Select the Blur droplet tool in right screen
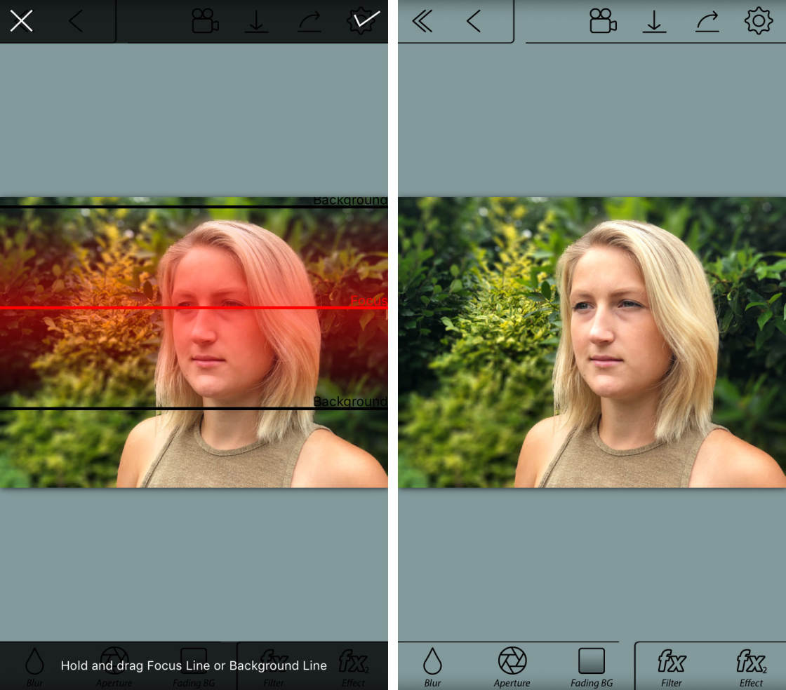Screen dimensions: 786x690 pos(432,667)
